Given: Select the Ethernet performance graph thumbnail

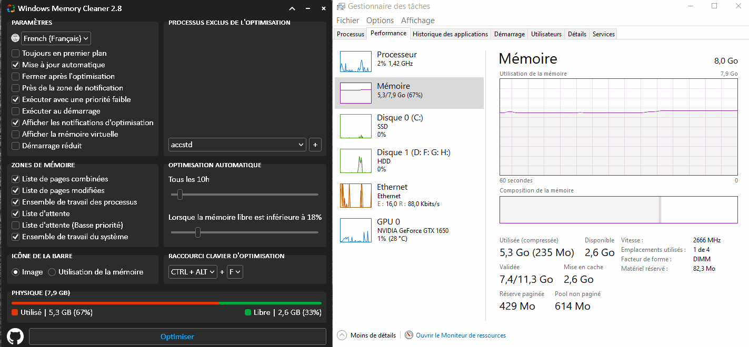Looking at the screenshot, I should (x=355, y=195).
